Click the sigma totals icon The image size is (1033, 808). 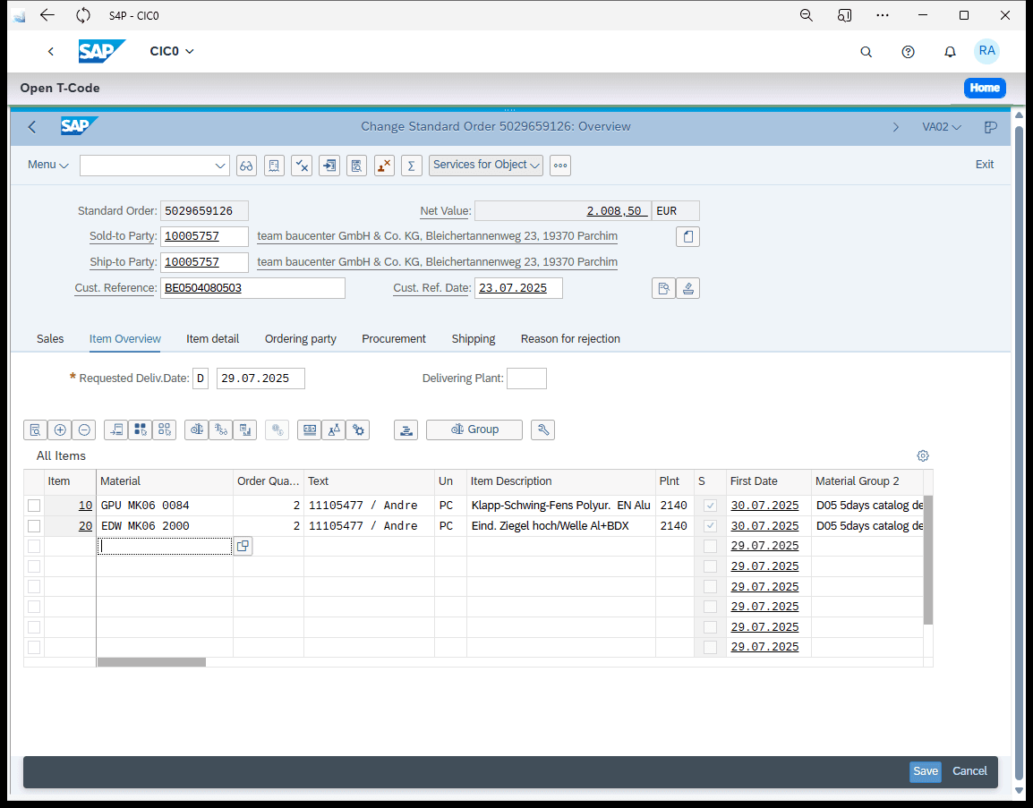(x=411, y=166)
